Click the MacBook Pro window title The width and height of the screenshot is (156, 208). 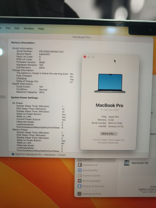click(81, 37)
